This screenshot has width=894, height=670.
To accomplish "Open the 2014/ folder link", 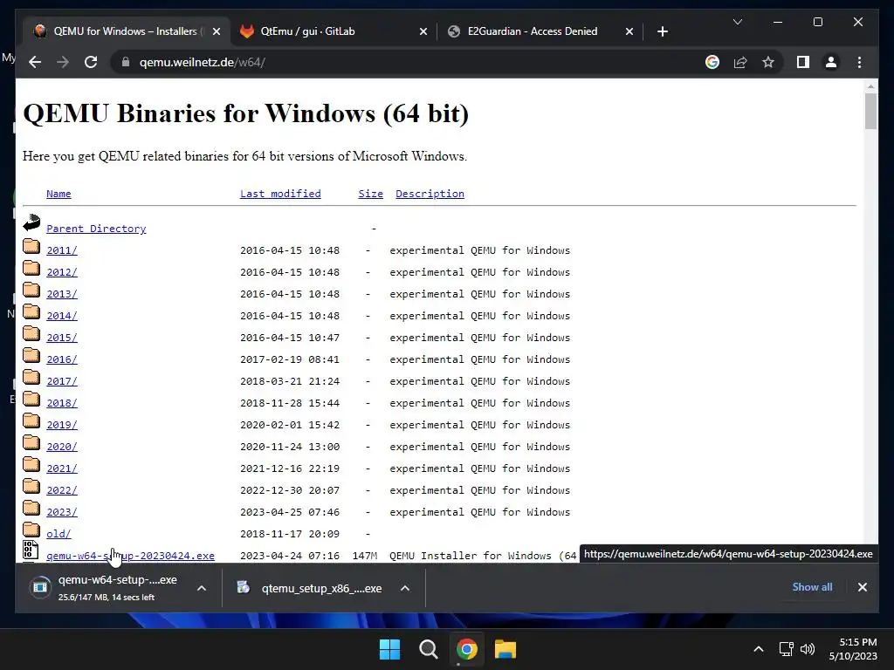I will click(x=62, y=316).
